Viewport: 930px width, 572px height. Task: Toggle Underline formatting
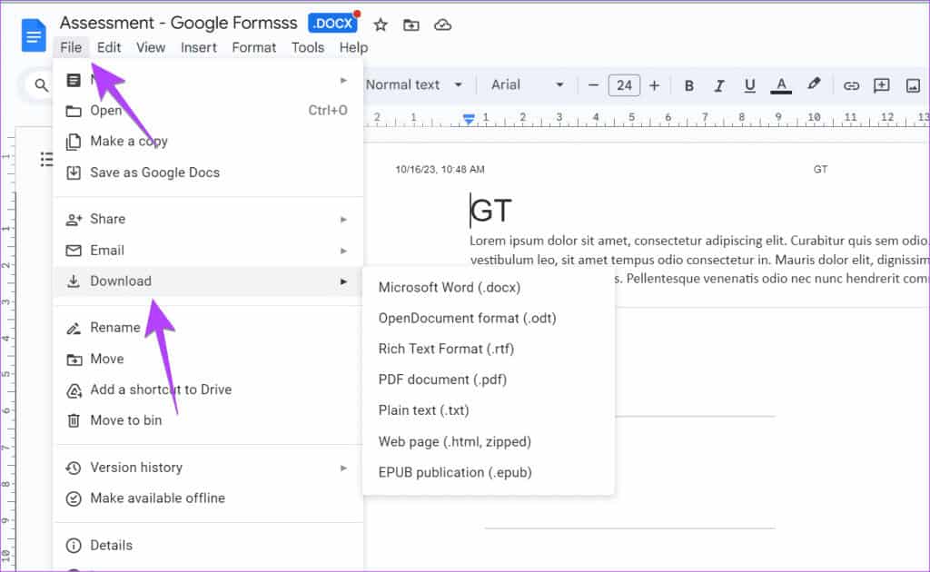[749, 86]
